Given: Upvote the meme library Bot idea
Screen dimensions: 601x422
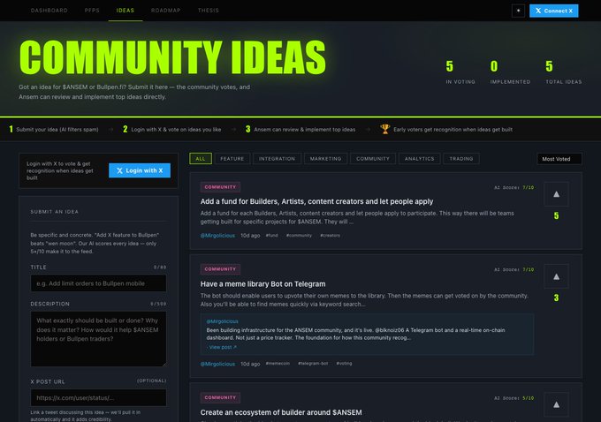Looking at the screenshot, I should (x=556, y=276).
